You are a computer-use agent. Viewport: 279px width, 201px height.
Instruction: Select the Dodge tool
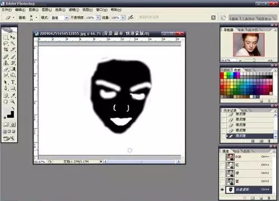point(13,75)
